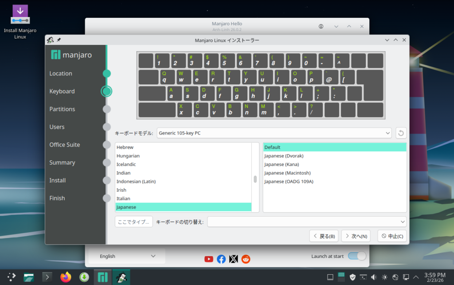Reset keyboard model with the revert icon
Viewport: 454px width, 285px height.
click(x=401, y=133)
